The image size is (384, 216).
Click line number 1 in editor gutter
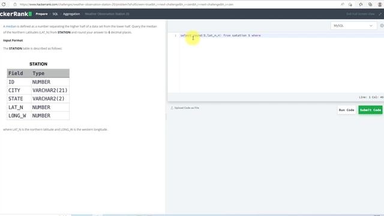click(x=175, y=35)
